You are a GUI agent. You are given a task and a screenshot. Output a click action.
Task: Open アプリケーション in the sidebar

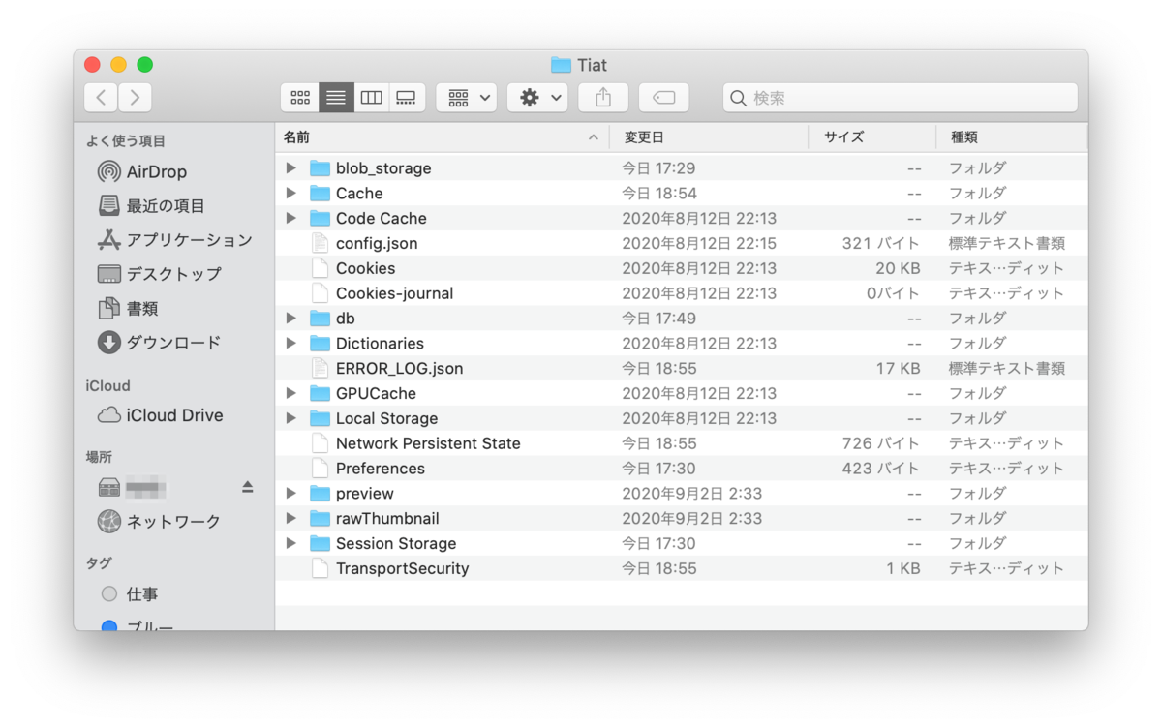(x=175, y=240)
